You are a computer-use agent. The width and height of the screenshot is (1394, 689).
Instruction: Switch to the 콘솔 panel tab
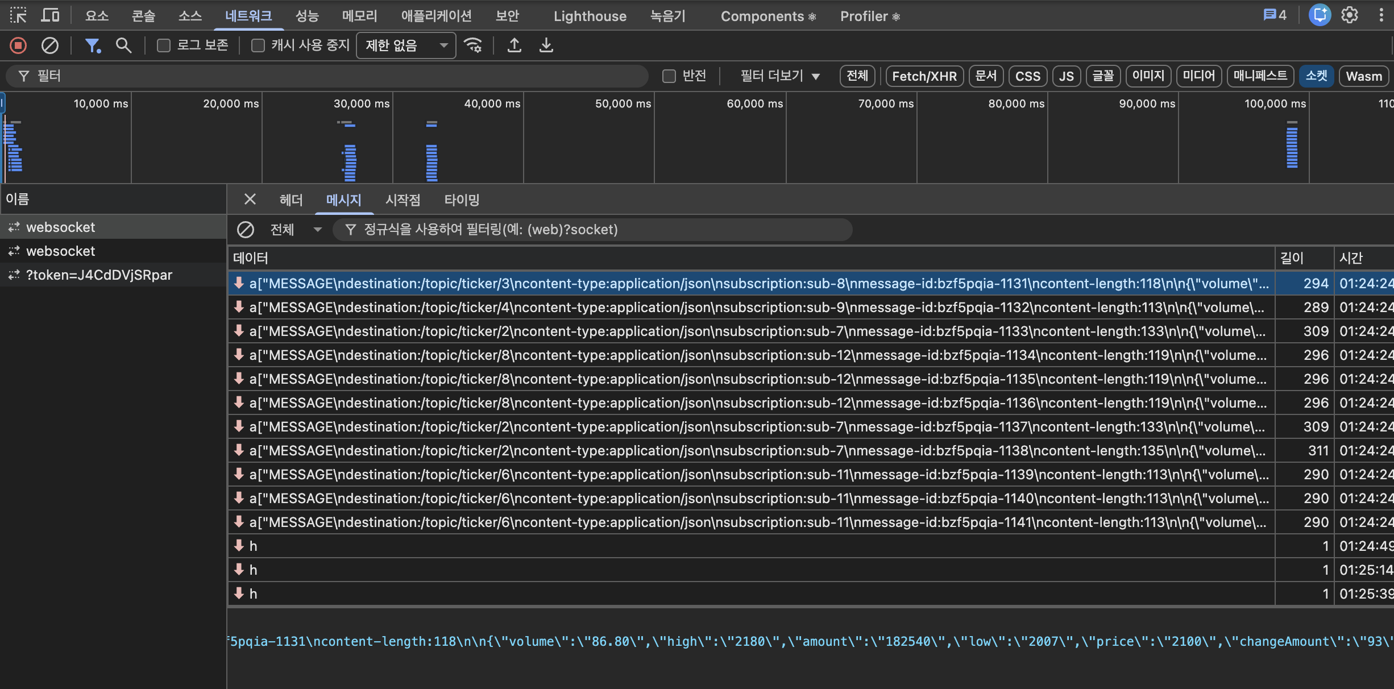pyautogui.click(x=143, y=16)
